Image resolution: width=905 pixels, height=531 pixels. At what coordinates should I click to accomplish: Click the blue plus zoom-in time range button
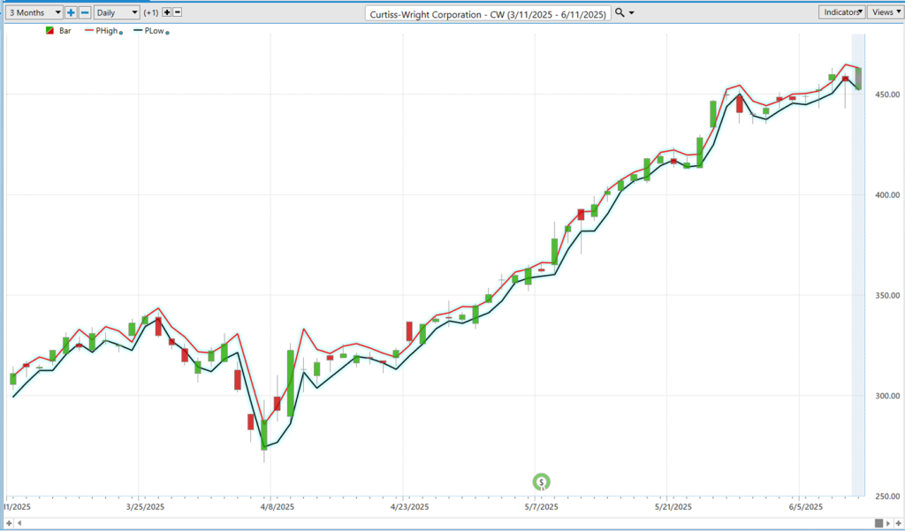point(71,12)
